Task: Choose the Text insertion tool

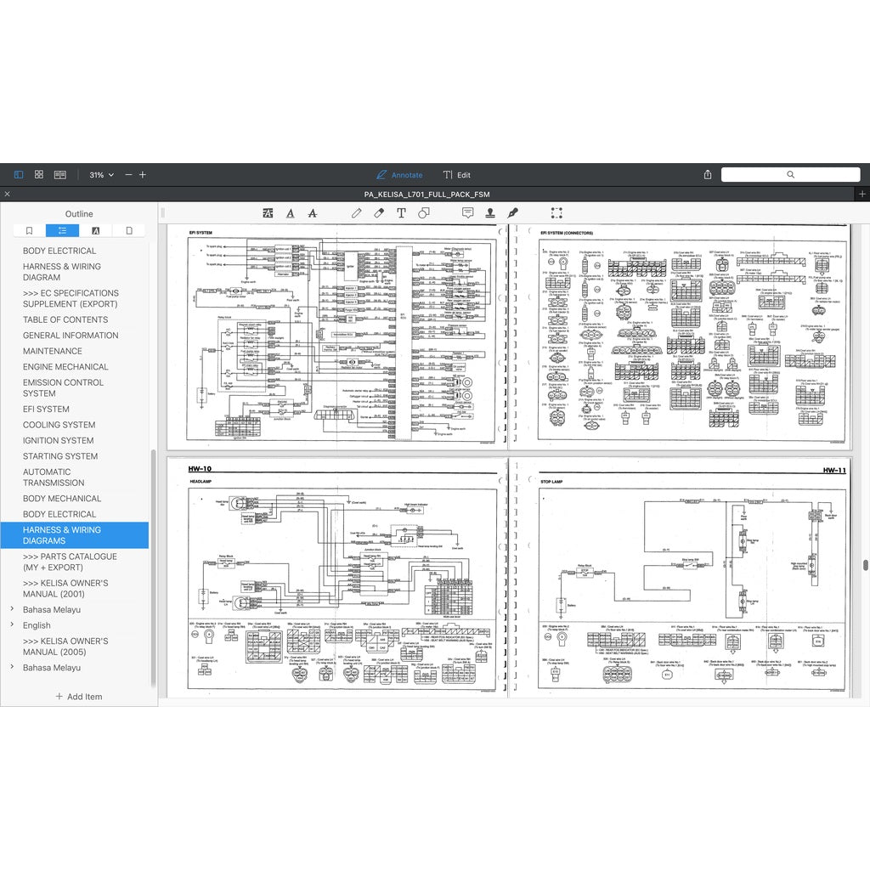Action: [401, 213]
